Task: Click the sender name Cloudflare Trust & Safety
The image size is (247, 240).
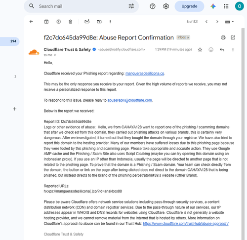Action: pos(67,49)
